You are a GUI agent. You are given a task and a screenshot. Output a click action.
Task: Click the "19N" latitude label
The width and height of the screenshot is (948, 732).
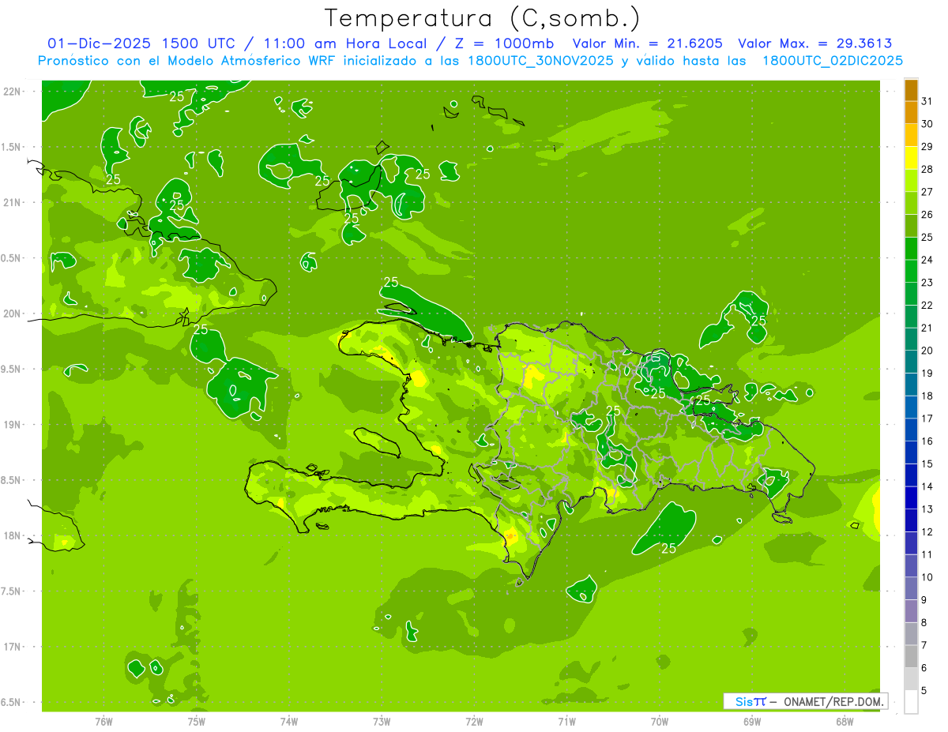(12, 424)
